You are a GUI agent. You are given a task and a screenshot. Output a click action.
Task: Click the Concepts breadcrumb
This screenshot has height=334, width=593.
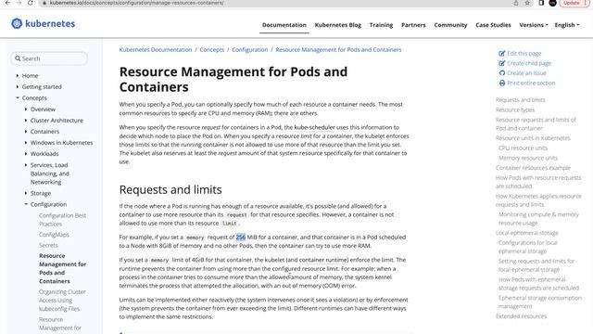212,49
